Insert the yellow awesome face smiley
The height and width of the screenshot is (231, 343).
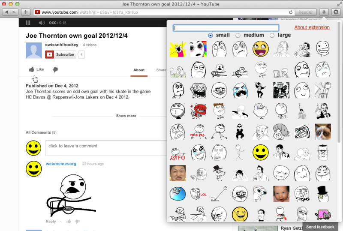click(x=261, y=49)
